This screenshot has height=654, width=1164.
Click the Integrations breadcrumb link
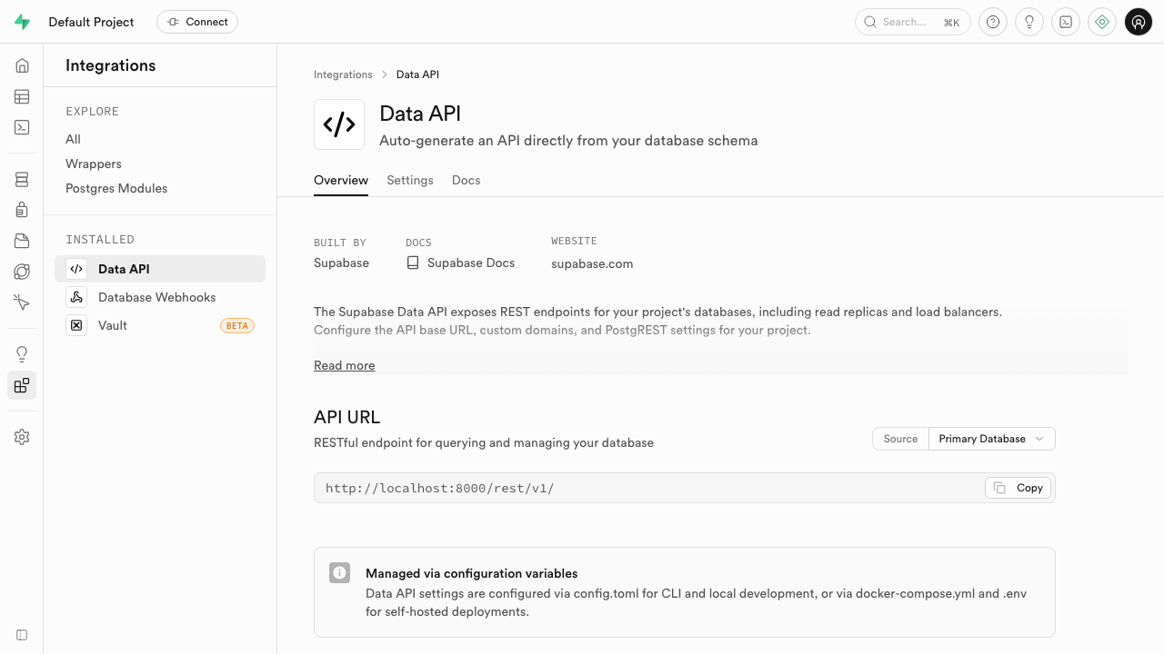pos(343,74)
